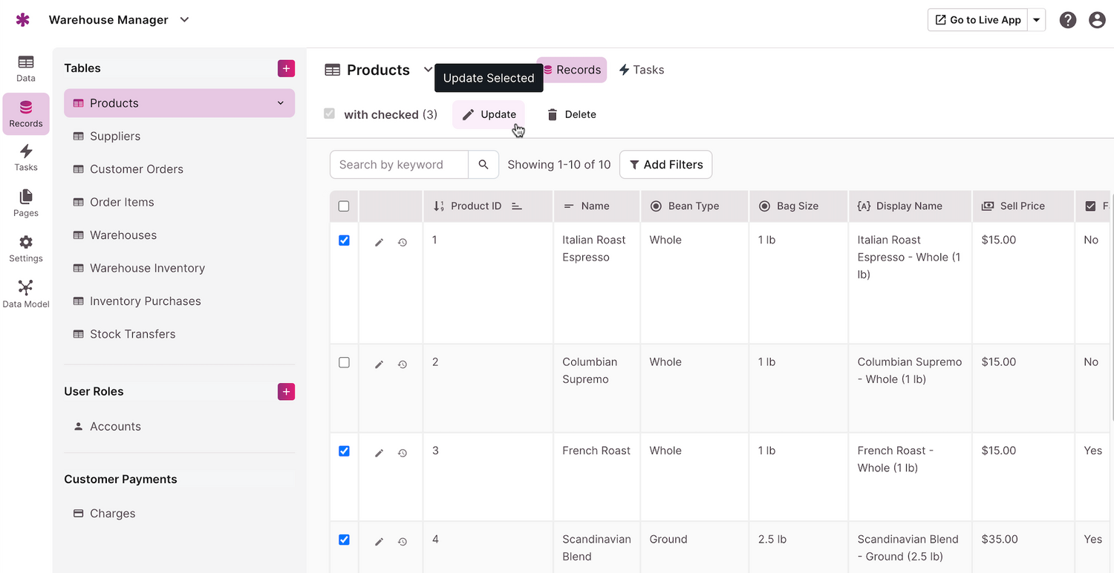The height and width of the screenshot is (573, 1114).
Task: Delete the checked records
Action: pyautogui.click(x=572, y=114)
